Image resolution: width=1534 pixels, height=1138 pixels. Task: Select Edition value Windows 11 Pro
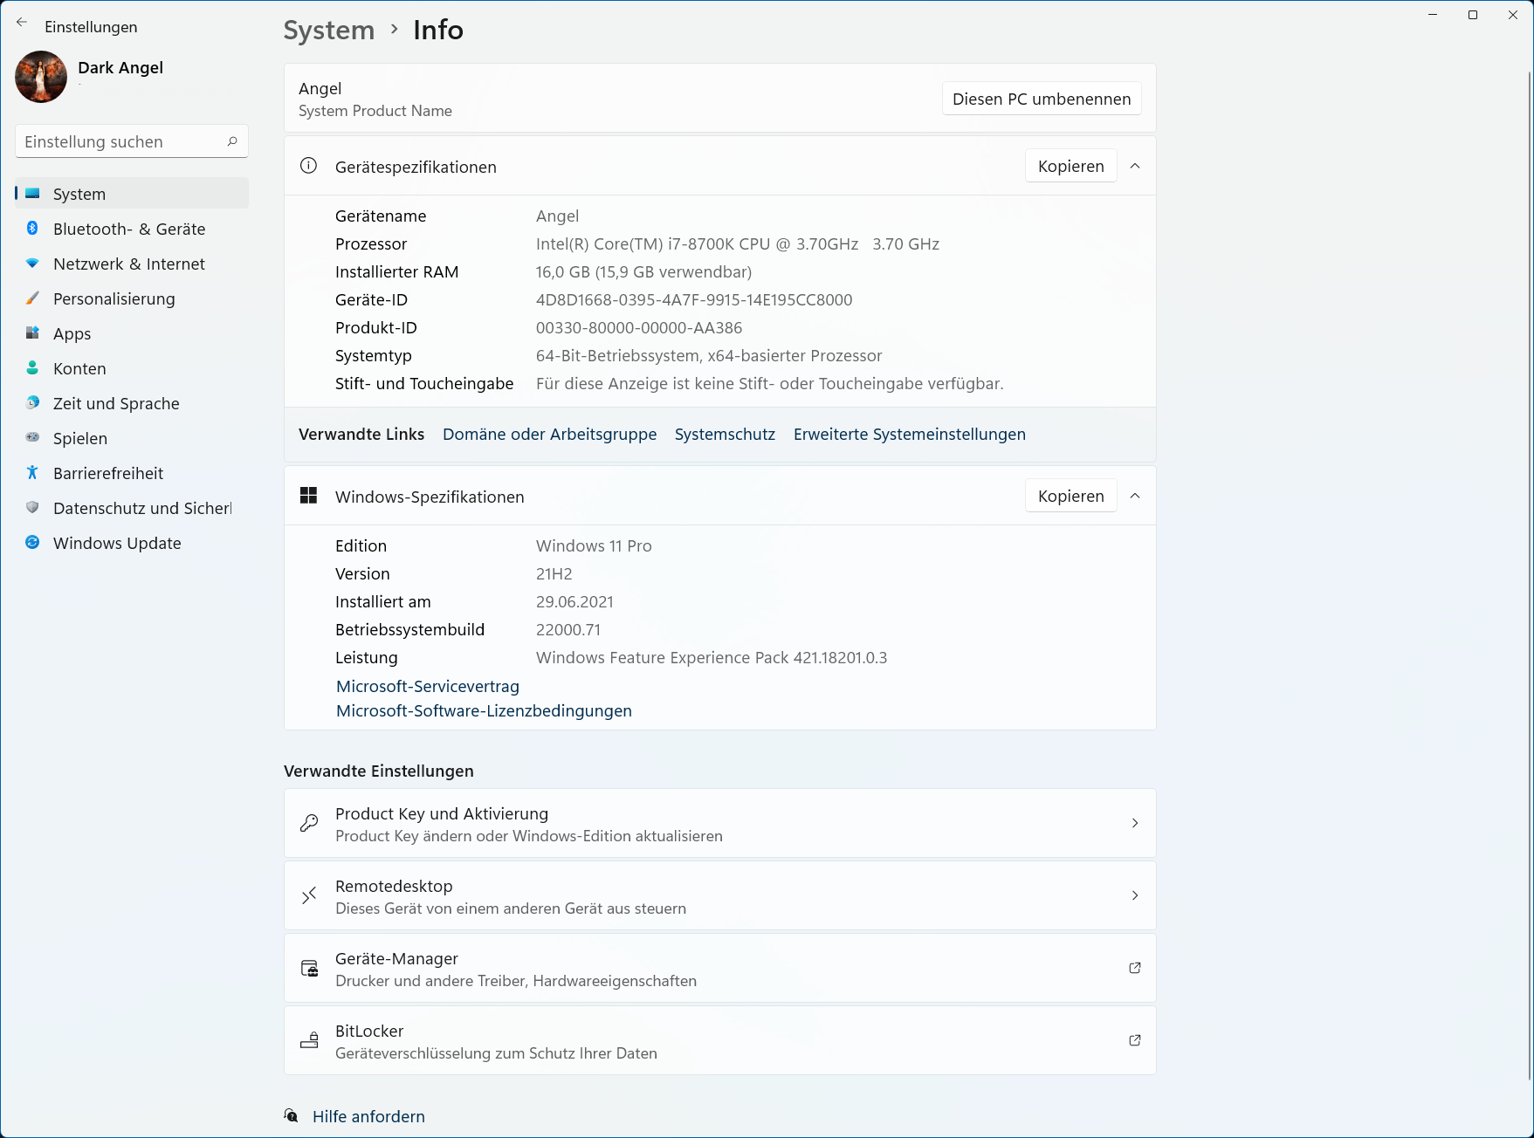[x=594, y=546]
